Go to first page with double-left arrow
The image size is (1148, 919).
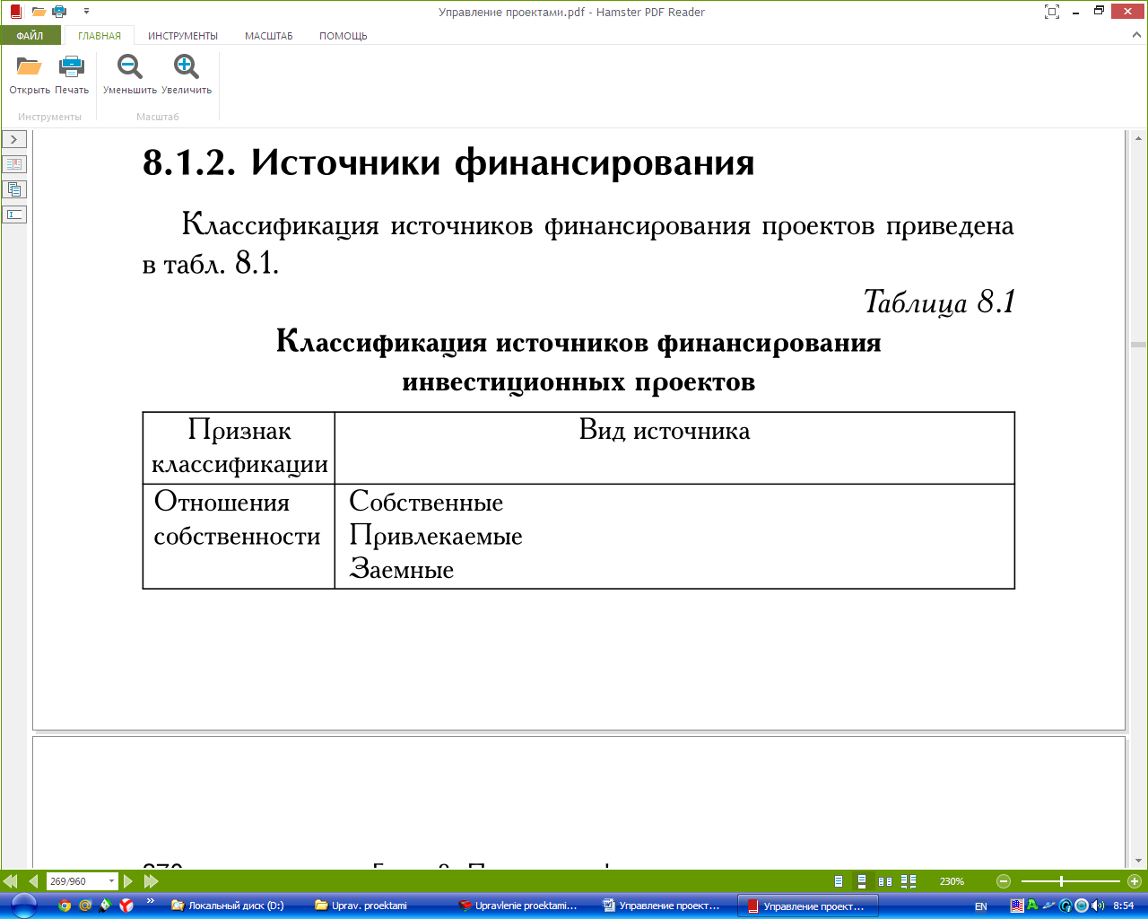(11, 881)
